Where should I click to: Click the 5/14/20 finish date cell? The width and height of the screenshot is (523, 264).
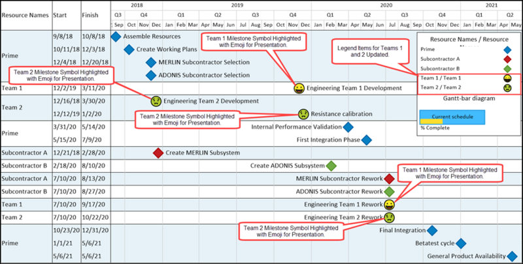click(93, 127)
